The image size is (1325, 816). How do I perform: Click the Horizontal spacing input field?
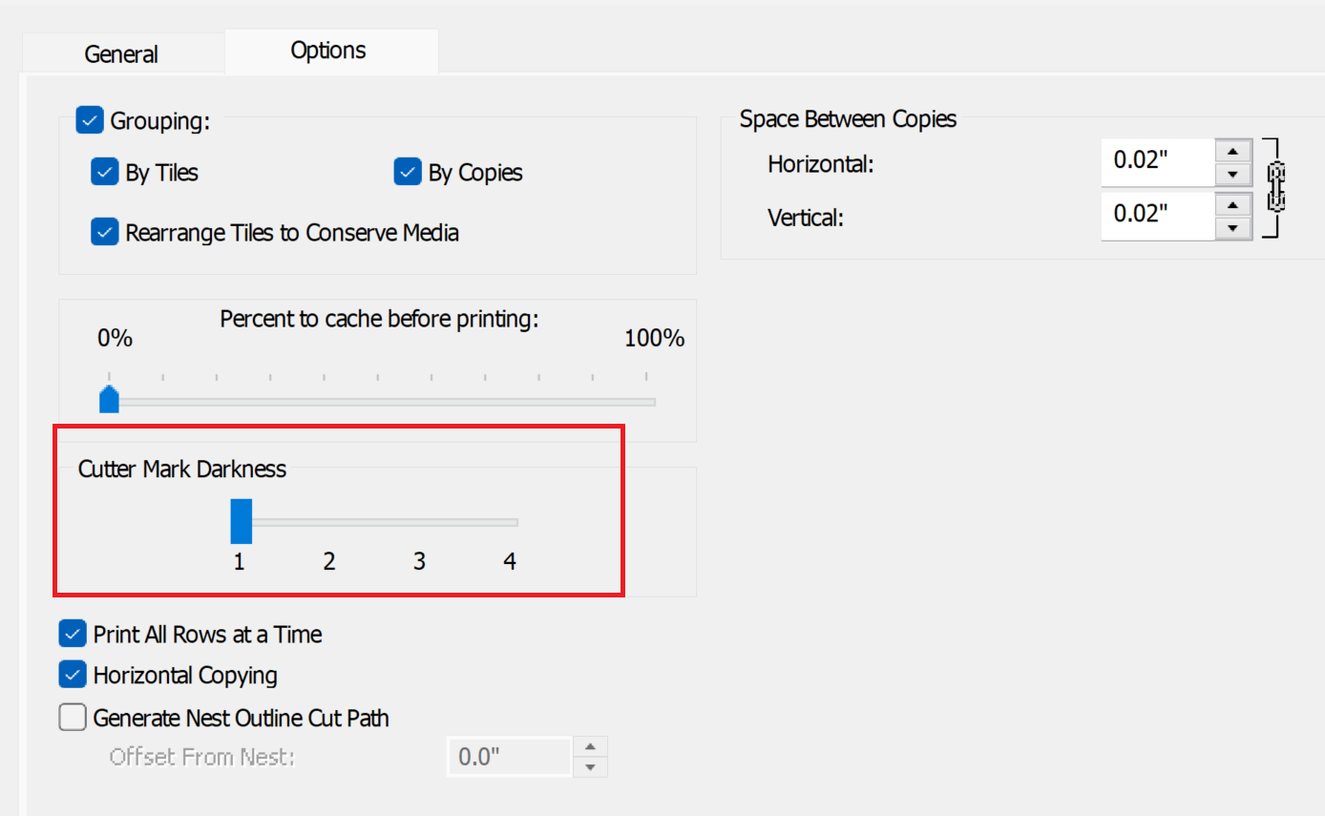click(x=1157, y=162)
